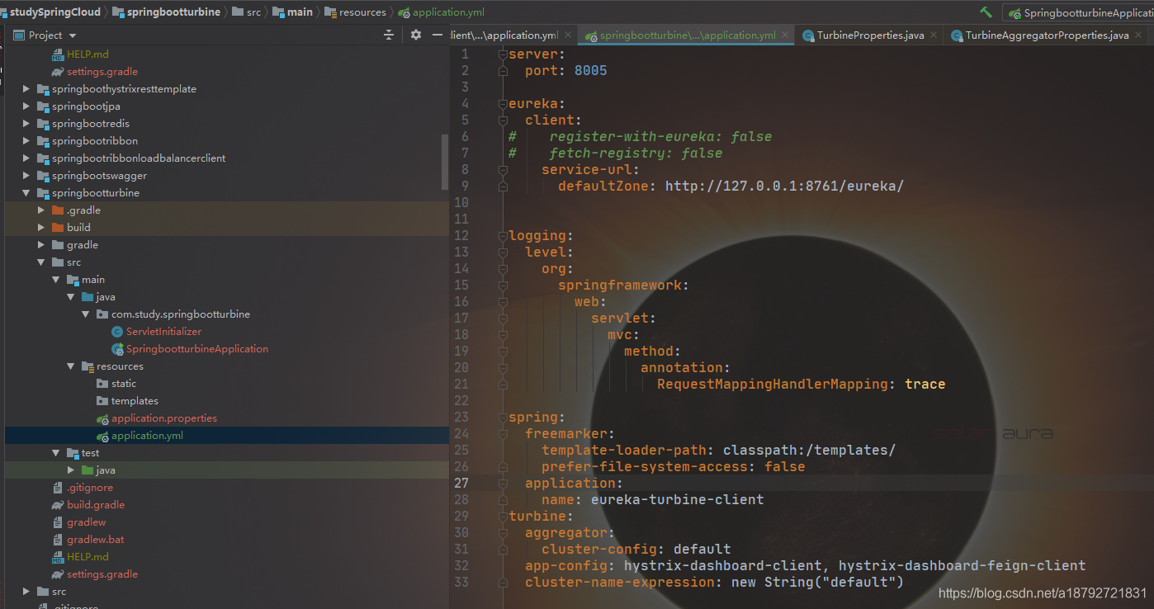The height and width of the screenshot is (609, 1154).
Task: Fold the turbine block at line 29
Action: click(502, 517)
